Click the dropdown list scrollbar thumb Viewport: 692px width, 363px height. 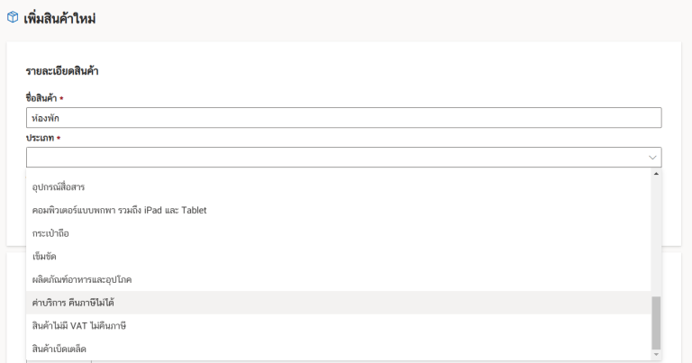click(656, 322)
